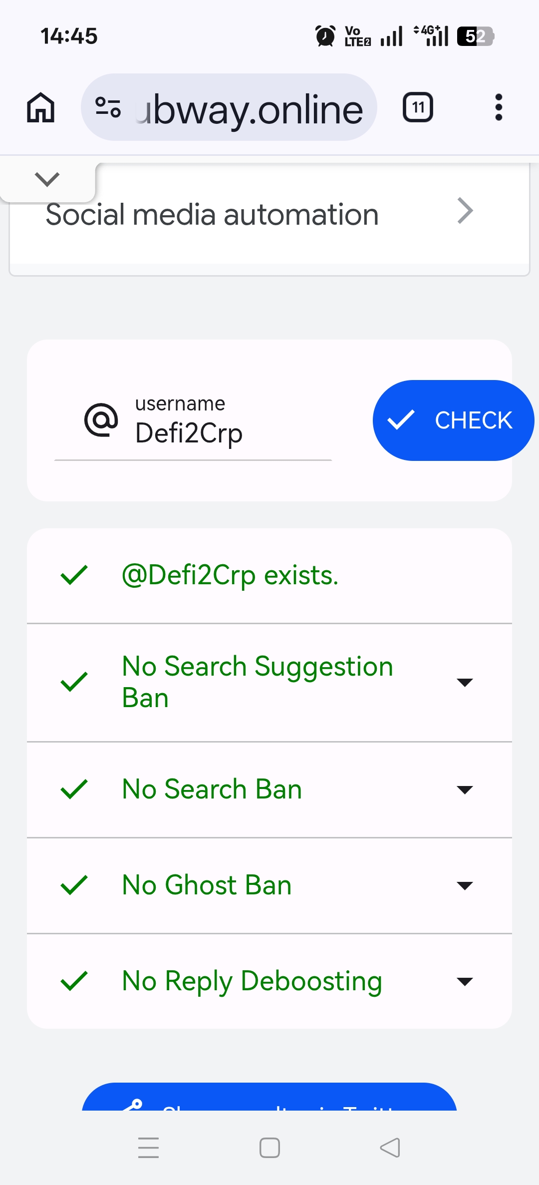Screen dimensions: 539x1185
Task: Tap the Android home square button
Action: tap(269, 1148)
